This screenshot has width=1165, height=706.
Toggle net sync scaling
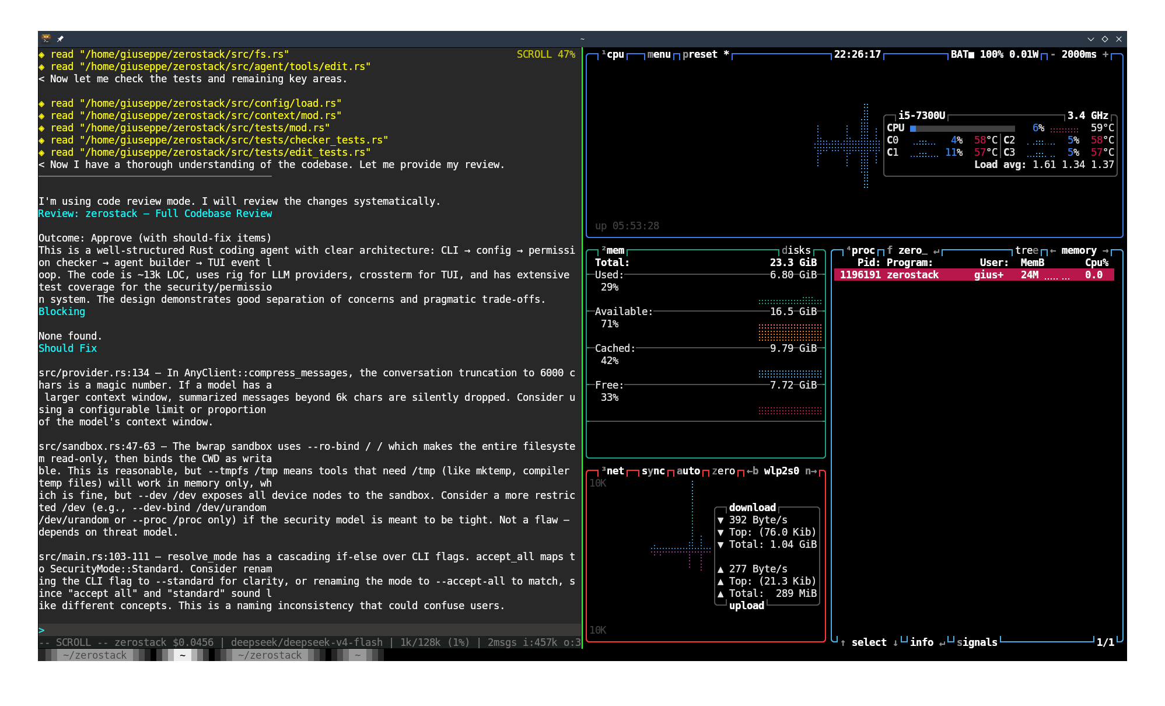(653, 471)
